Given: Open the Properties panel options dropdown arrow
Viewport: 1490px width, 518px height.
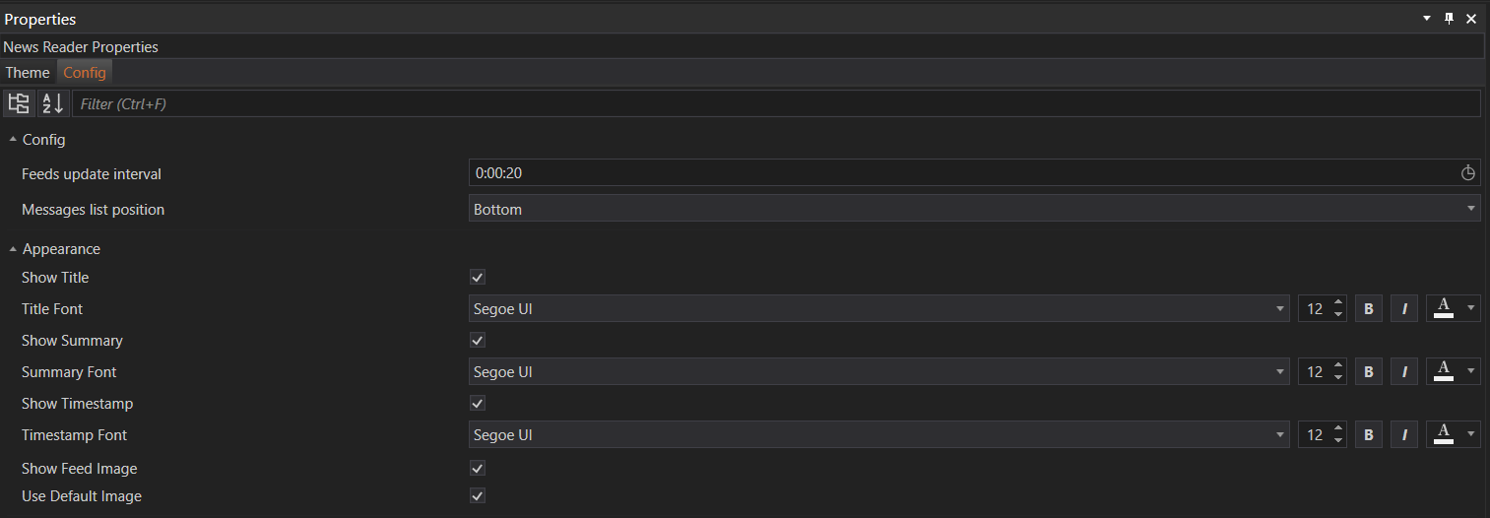Looking at the screenshot, I should point(1426,19).
